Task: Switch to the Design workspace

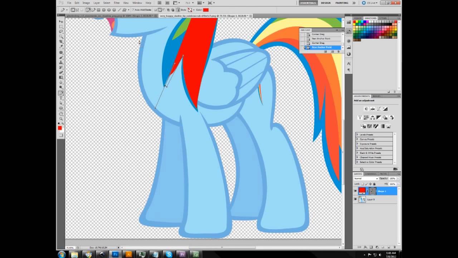Action: (x=326, y=3)
